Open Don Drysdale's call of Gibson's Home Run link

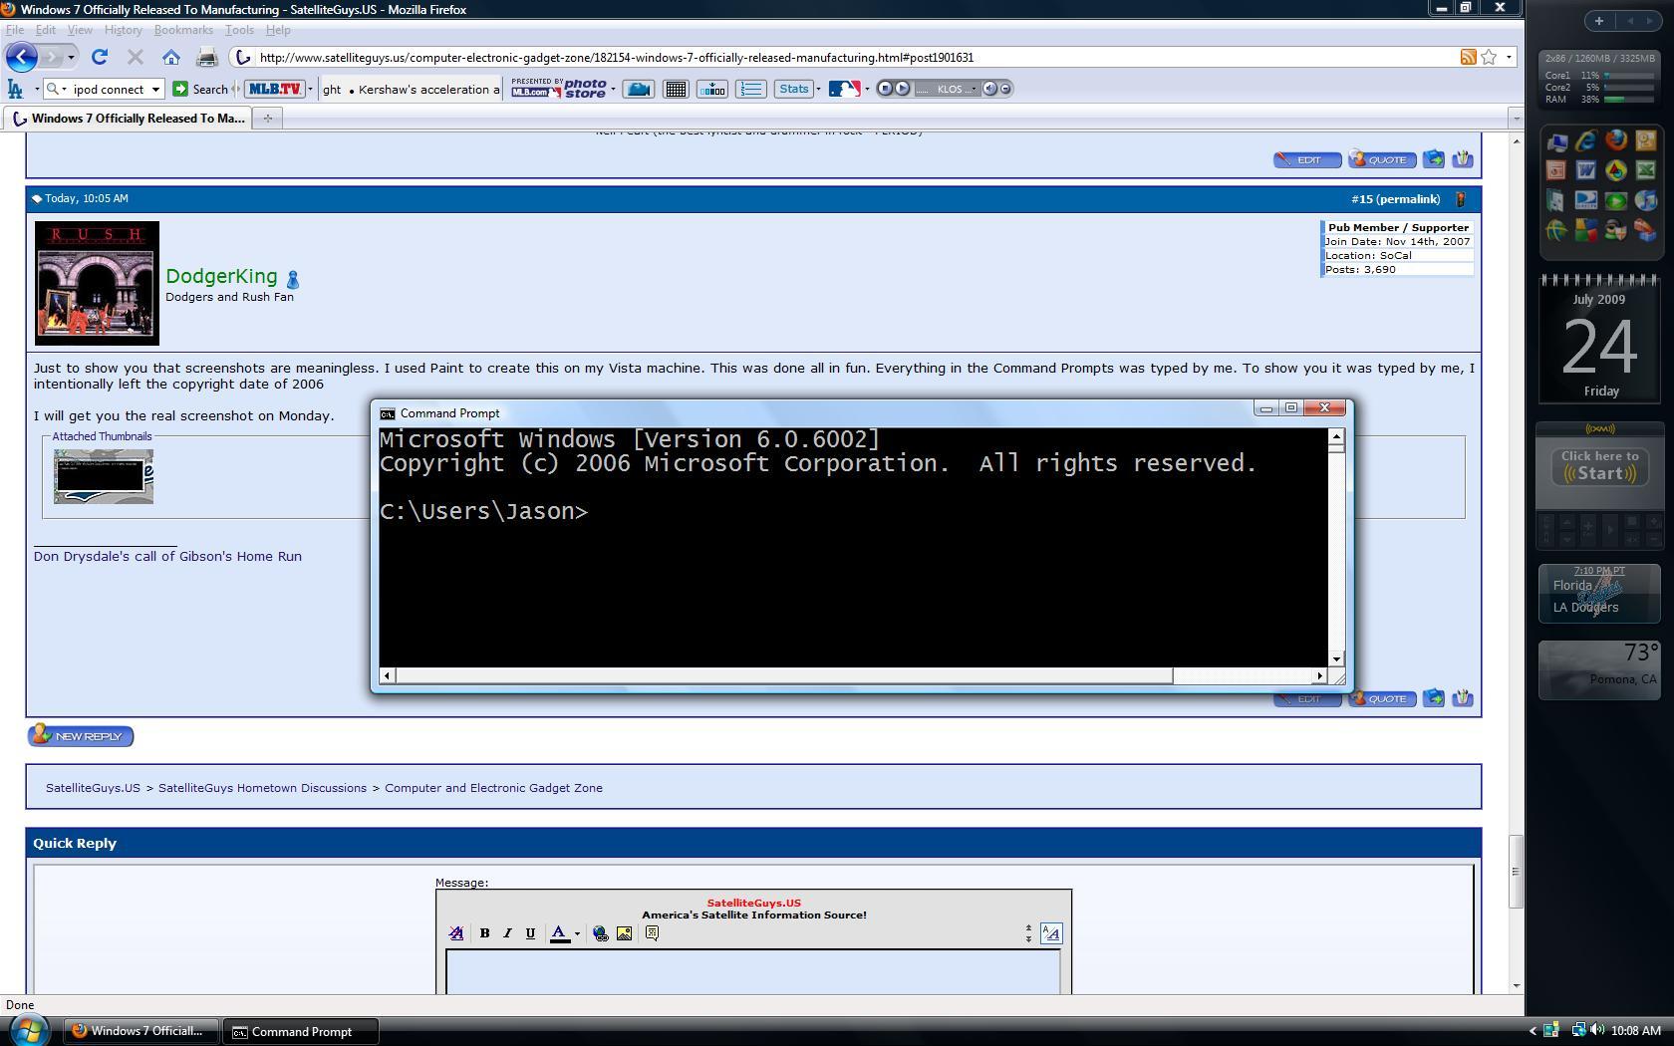click(167, 556)
